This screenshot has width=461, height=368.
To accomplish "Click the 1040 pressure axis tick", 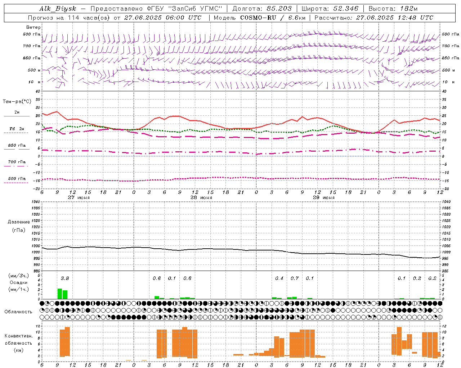I will point(35,202).
